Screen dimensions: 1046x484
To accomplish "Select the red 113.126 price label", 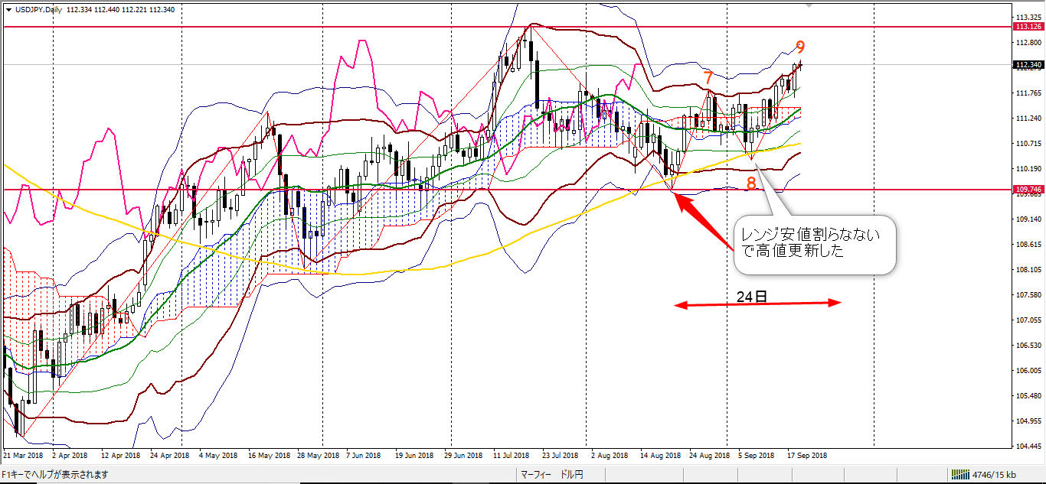I will [x=1028, y=27].
